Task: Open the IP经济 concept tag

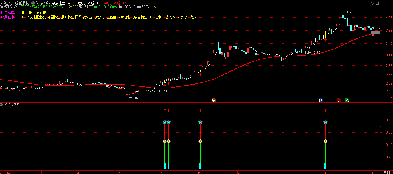Action: (192, 17)
